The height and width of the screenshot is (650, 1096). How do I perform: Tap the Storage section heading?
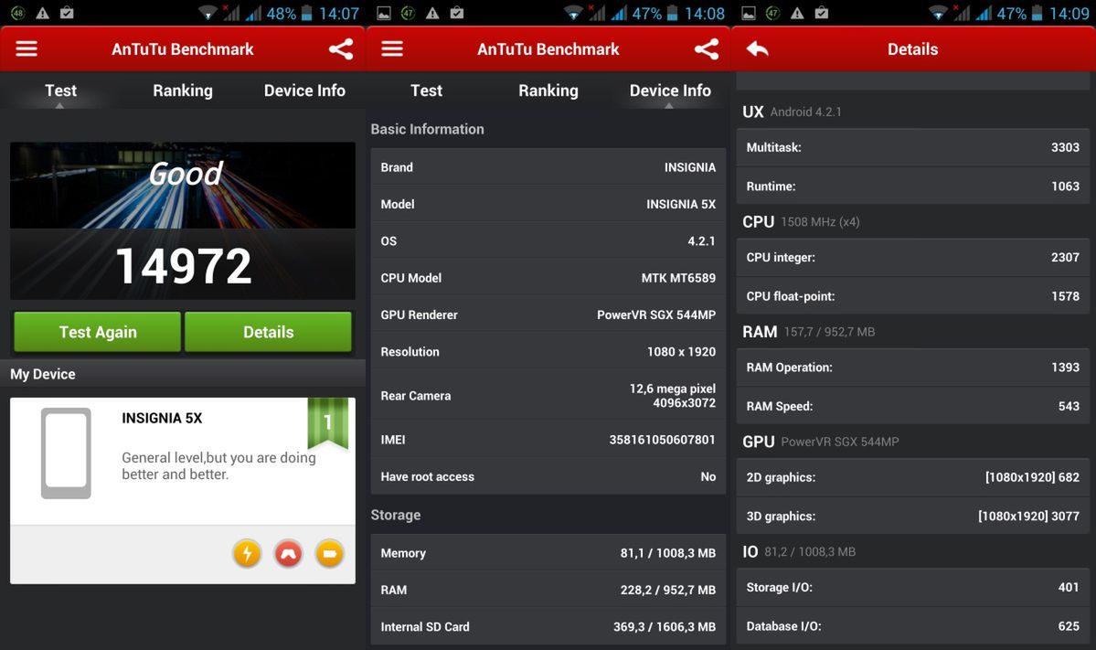tap(396, 515)
